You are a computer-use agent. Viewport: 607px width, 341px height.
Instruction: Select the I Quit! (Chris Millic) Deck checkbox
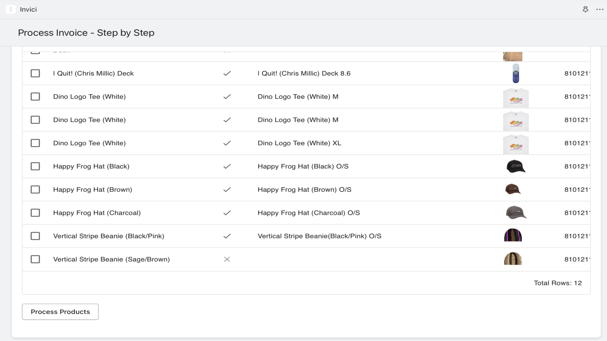point(35,74)
